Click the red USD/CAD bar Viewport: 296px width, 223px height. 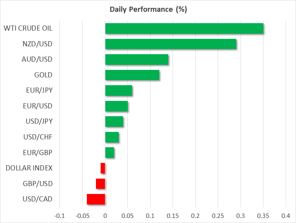click(x=96, y=199)
